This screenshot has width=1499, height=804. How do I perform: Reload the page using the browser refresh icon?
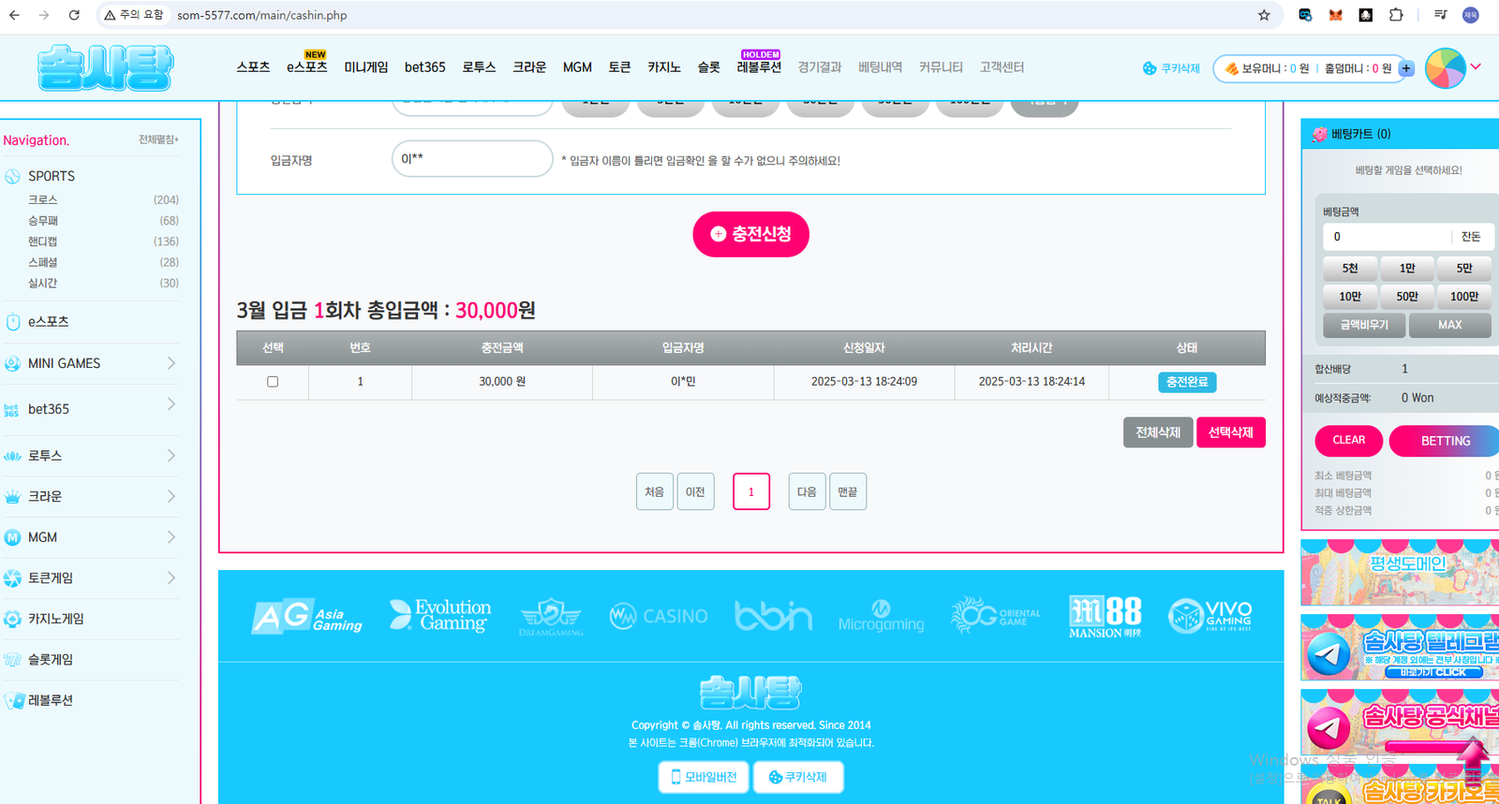point(74,15)
